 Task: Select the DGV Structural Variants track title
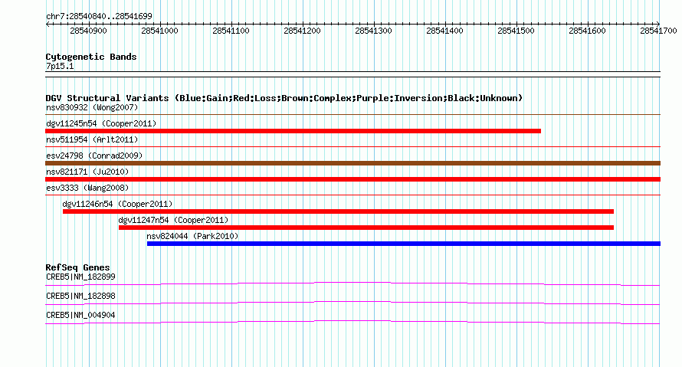pos(284,98)
